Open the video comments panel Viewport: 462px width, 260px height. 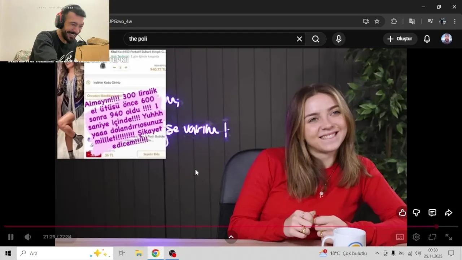tap(432, 213)
